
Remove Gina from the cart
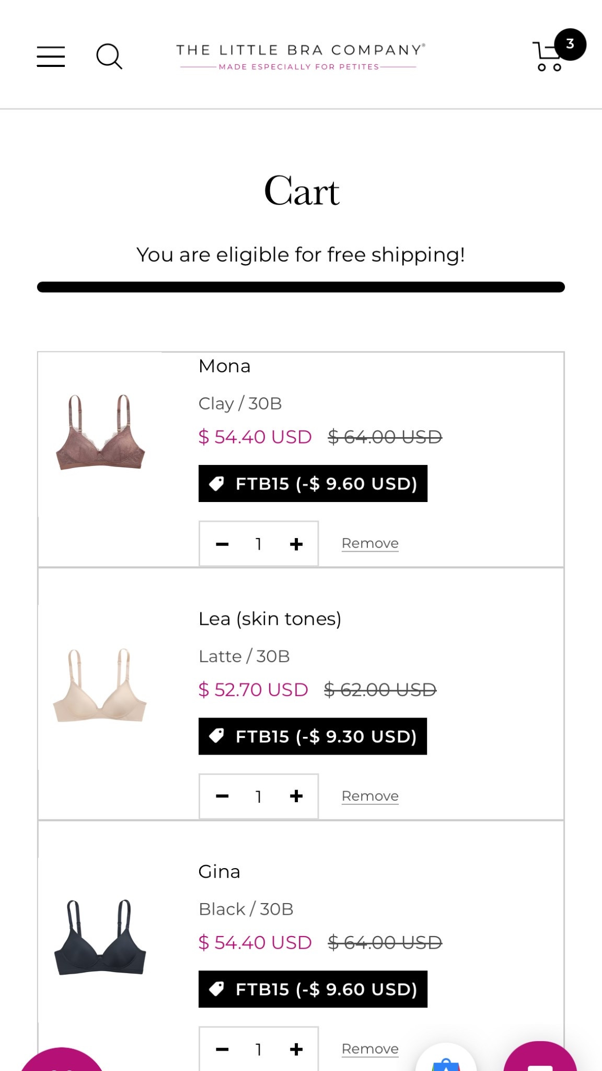(x=370, y=1049)
